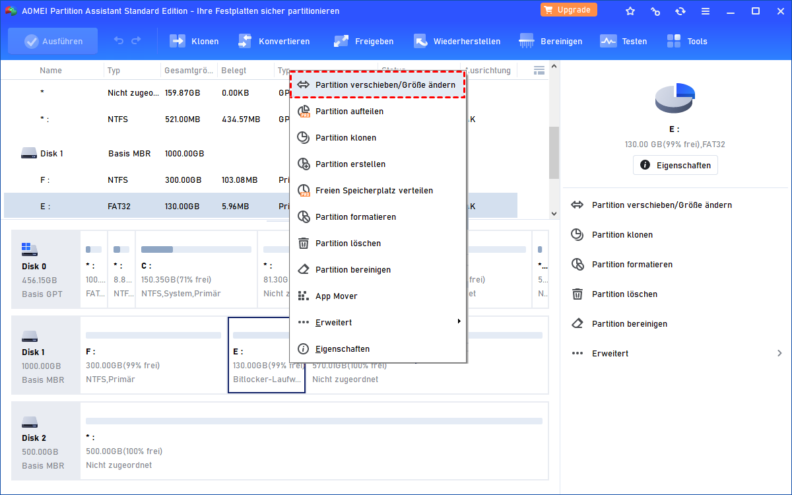Select 'App Mover' in context menu
This screenshot has width=792, height=495.
click(378, 296)
